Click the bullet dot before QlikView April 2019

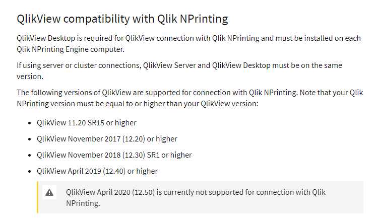point(29,171)
